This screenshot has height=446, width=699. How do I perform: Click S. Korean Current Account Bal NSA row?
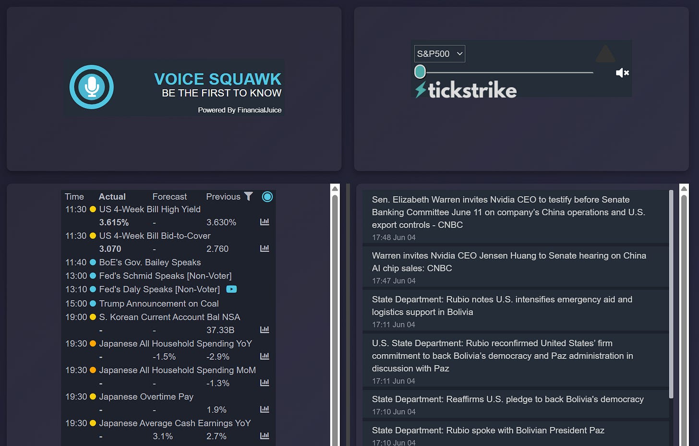169,317
